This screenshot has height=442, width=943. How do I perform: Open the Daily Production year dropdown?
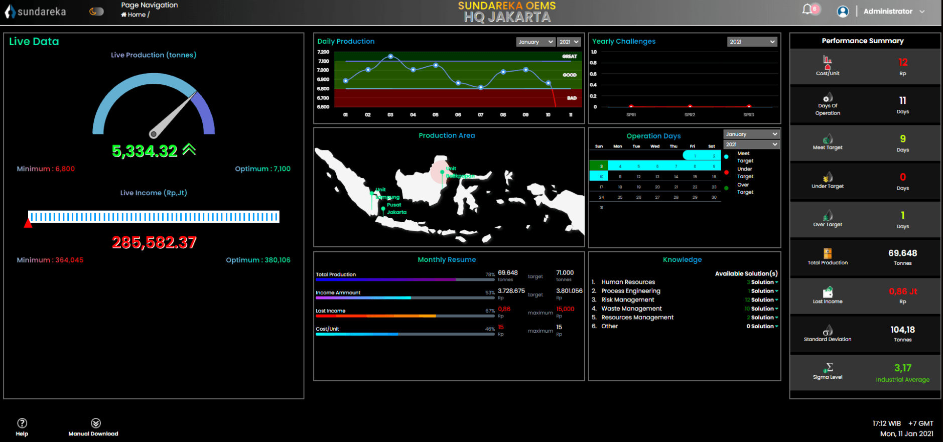click(x=569, y=42)
